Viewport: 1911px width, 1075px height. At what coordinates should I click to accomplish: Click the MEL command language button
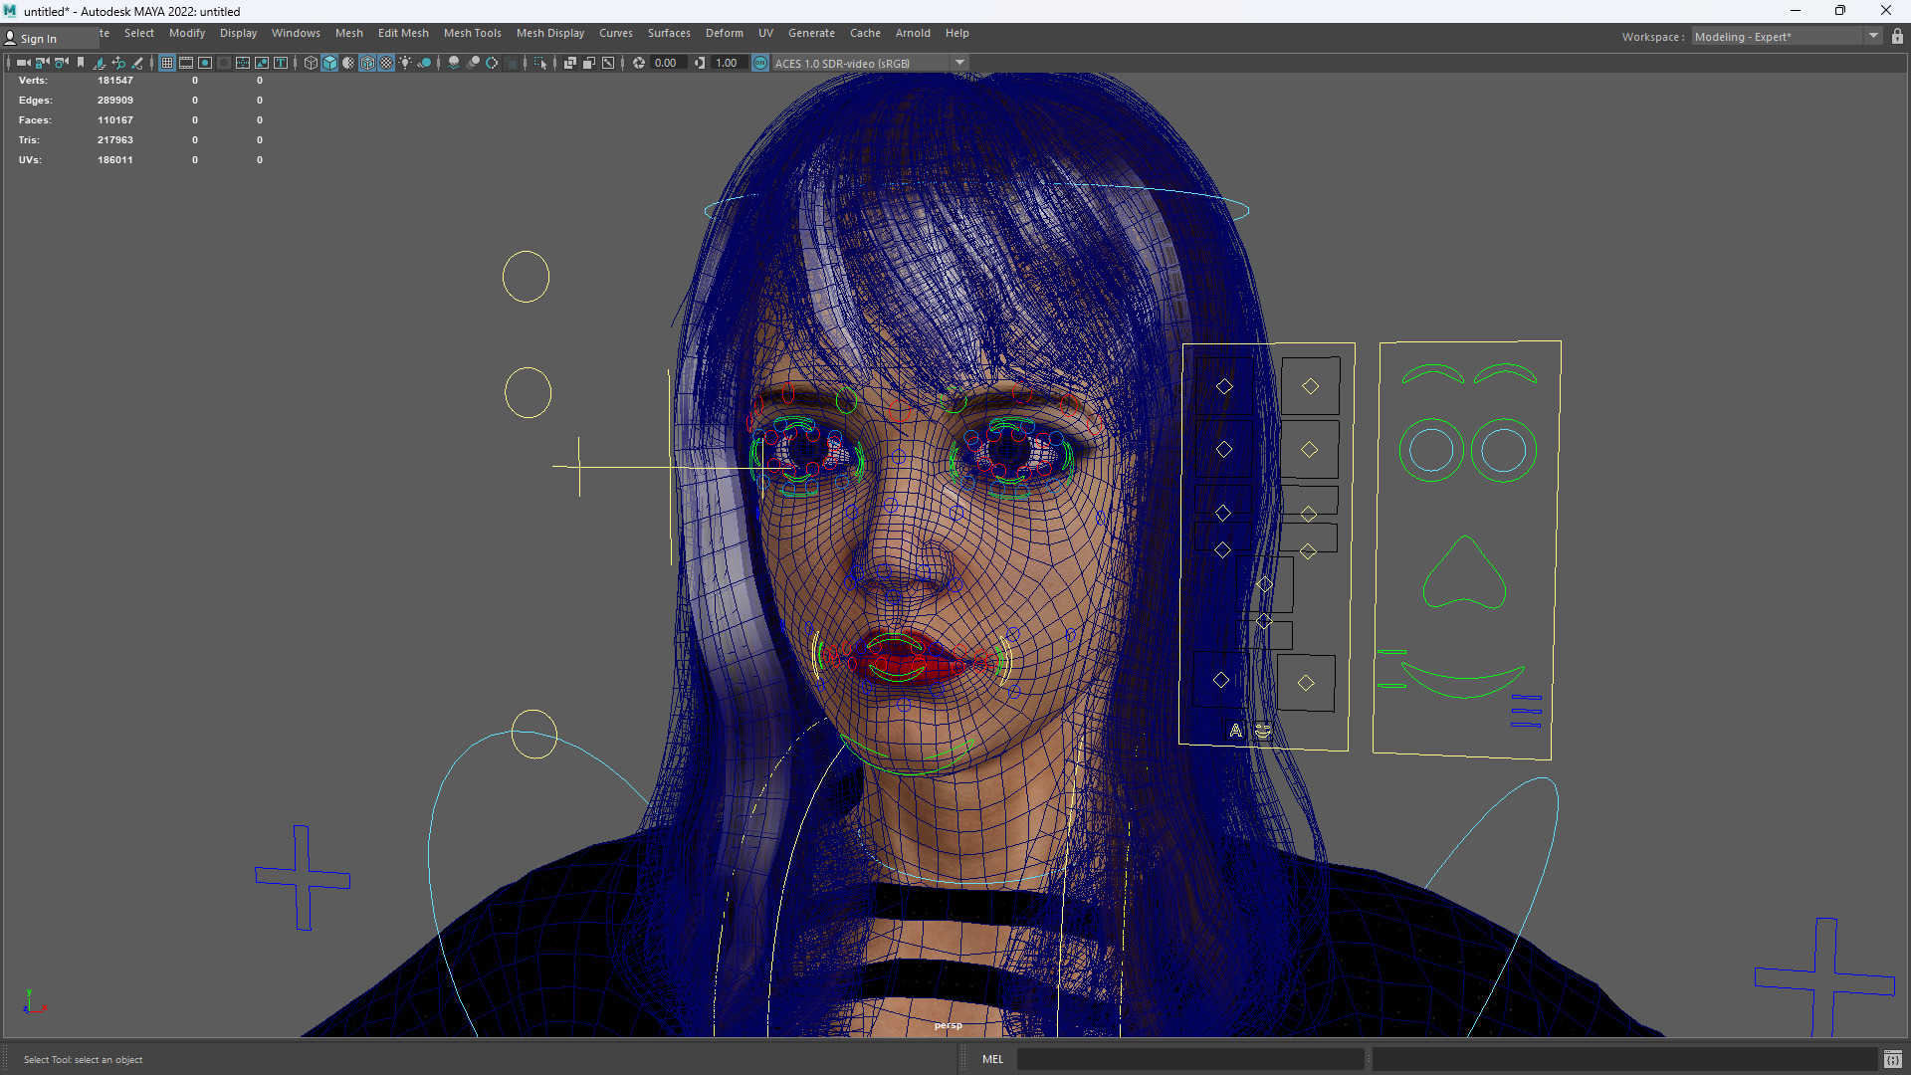point(992,1059)
